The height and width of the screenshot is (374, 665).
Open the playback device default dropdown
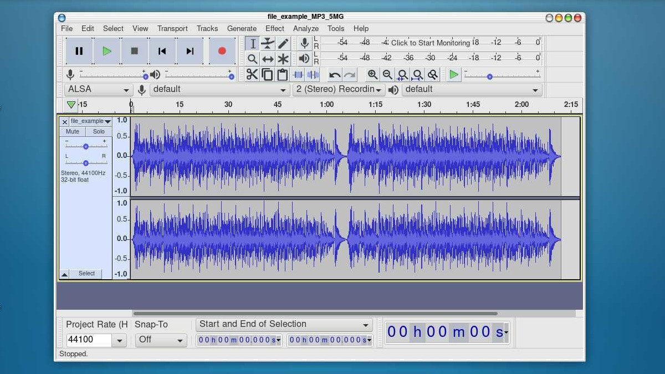click(x=472, y=89)
